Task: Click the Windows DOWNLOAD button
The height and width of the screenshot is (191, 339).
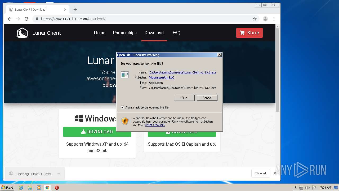Action: click(x=97, y=132)
